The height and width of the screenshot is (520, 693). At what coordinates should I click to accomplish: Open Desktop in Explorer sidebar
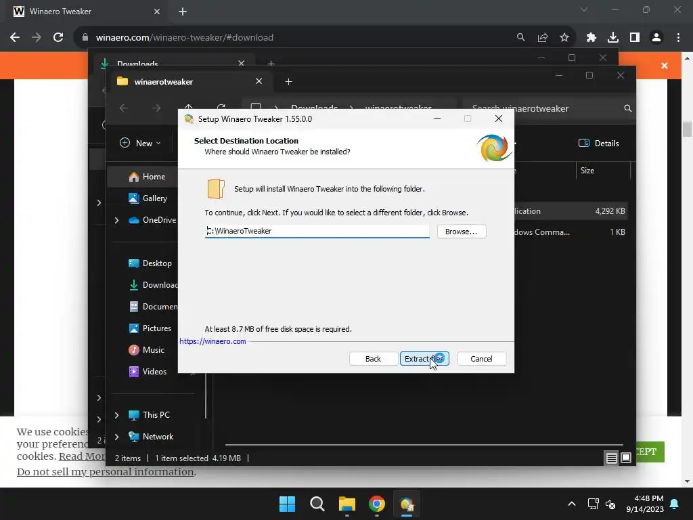[150, 263]
